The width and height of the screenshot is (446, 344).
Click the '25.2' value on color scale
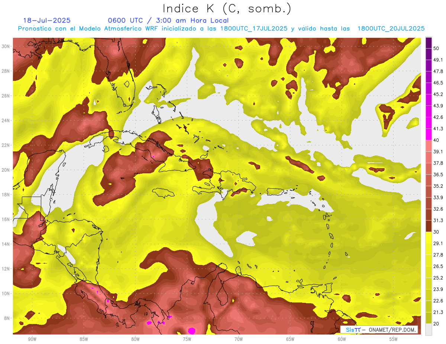click(x=438, y=278)
